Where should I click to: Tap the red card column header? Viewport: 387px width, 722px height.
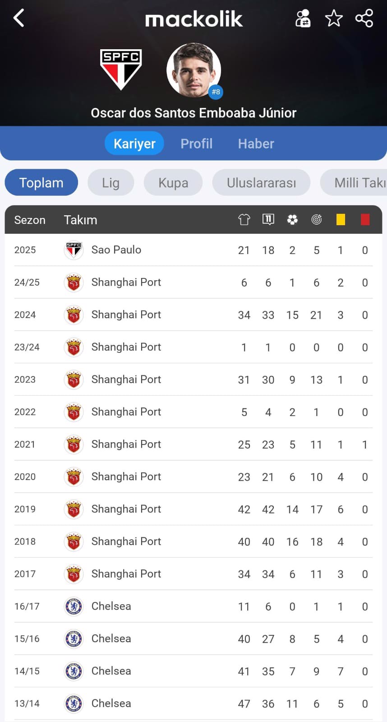(365, 220)
